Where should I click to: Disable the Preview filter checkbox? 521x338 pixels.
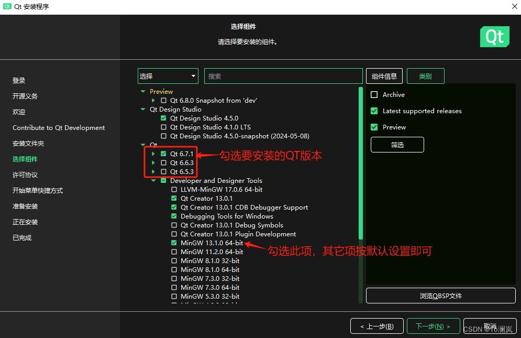pos(374,127)
